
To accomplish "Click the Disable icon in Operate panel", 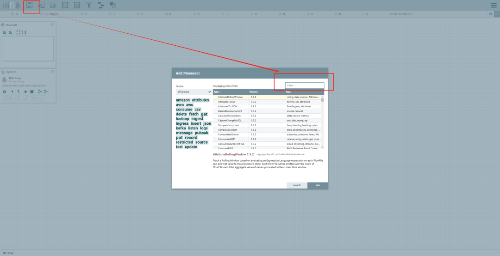I will [18, 91].
